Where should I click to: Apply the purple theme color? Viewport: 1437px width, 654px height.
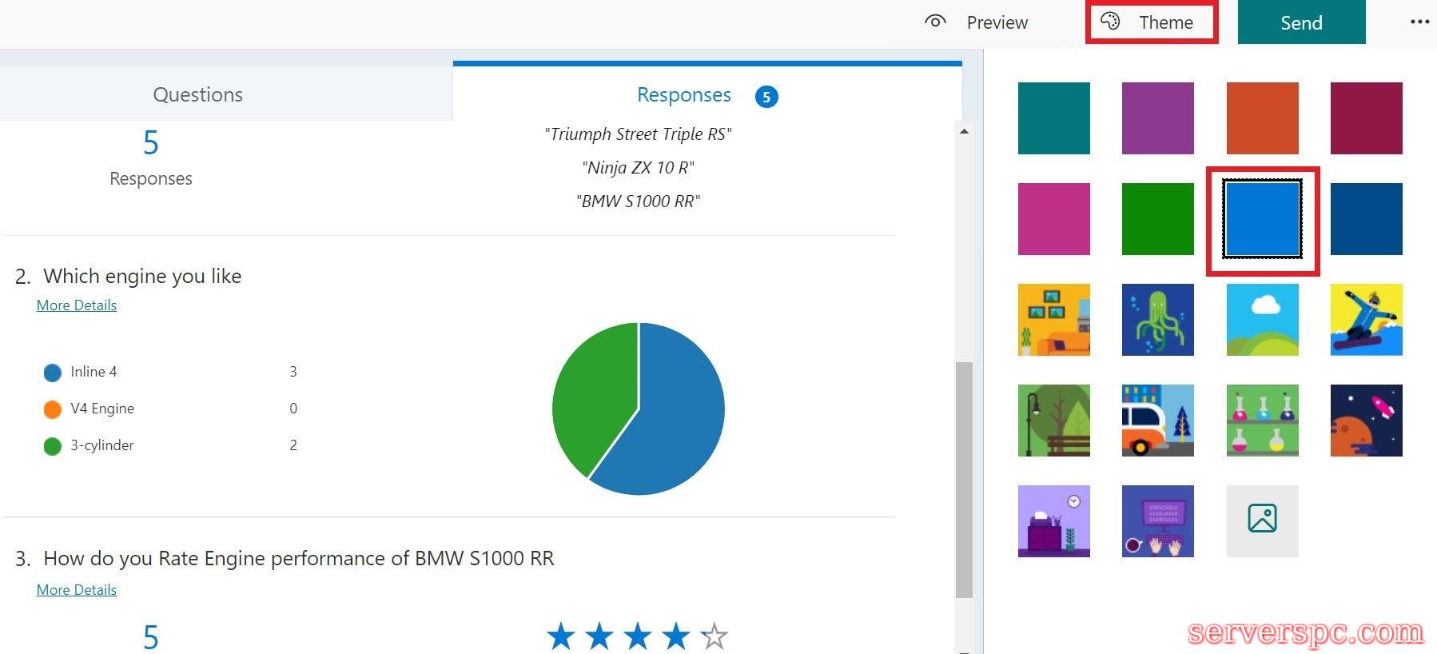click(x=1157, y=118)
